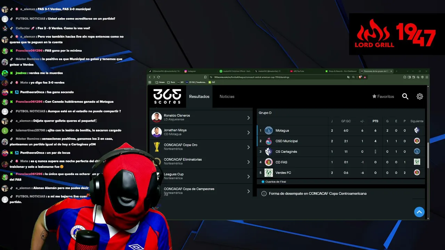Open CD FAS team crest in standings
Screen dimensions: 445x250
268,162
